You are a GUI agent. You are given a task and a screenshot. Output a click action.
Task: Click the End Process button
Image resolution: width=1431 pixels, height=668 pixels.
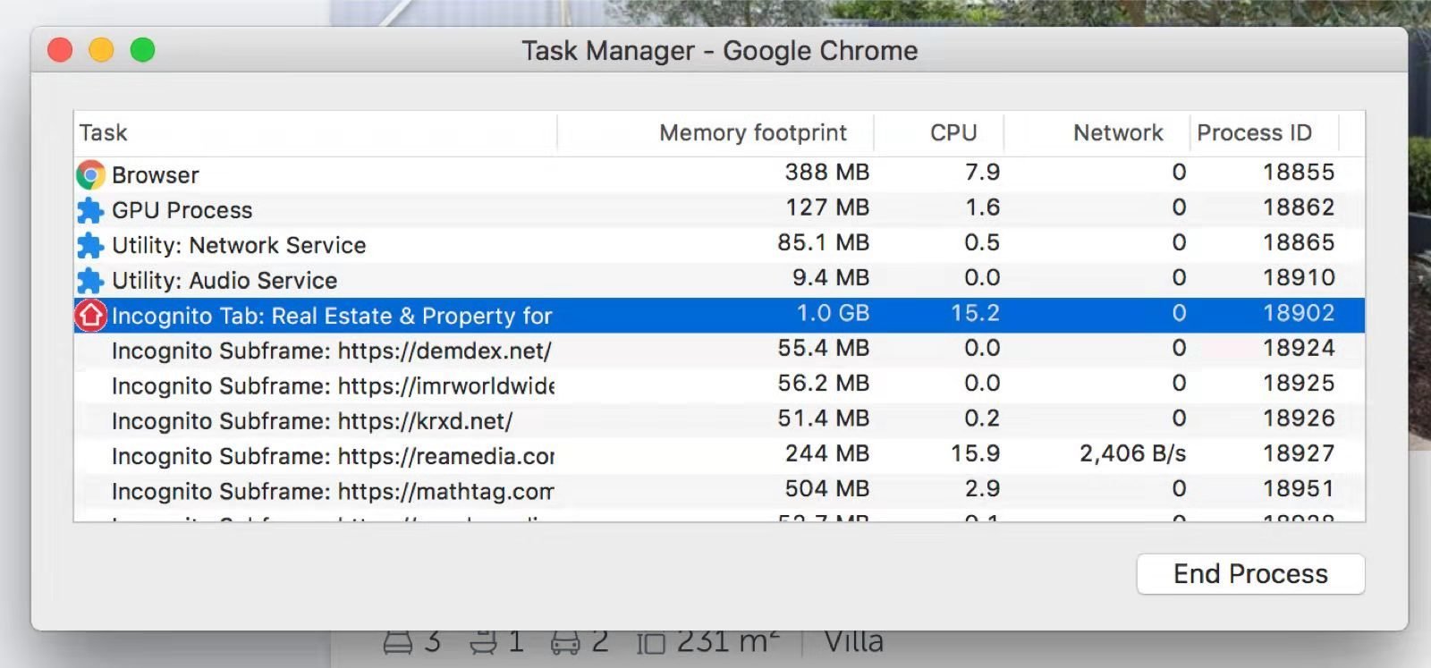click(x=1250, y=573)
